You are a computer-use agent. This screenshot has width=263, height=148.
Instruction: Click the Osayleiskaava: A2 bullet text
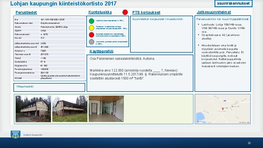pos(221,37)
